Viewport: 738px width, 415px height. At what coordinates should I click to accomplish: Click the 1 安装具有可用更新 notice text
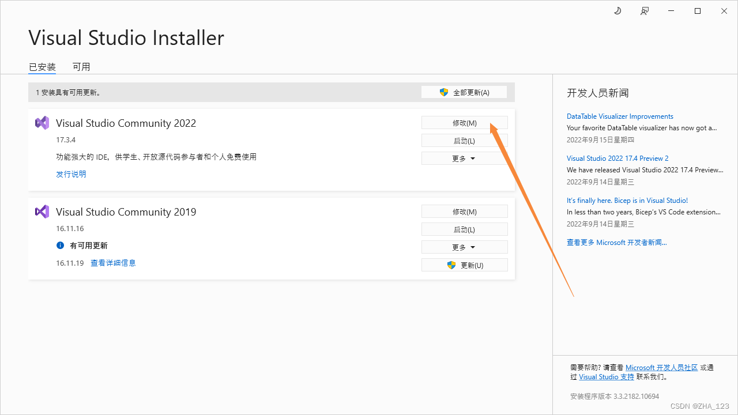point(68,92)
